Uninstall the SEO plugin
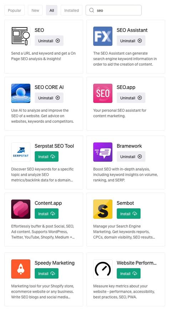This screenshot has height=311, width=169. 49,41
